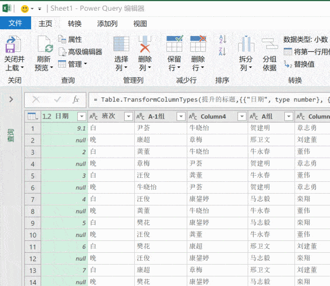This screenshot has height=286, width=330.
Task: Open the 日期 column filter dropdown
Action: point(82,117)
